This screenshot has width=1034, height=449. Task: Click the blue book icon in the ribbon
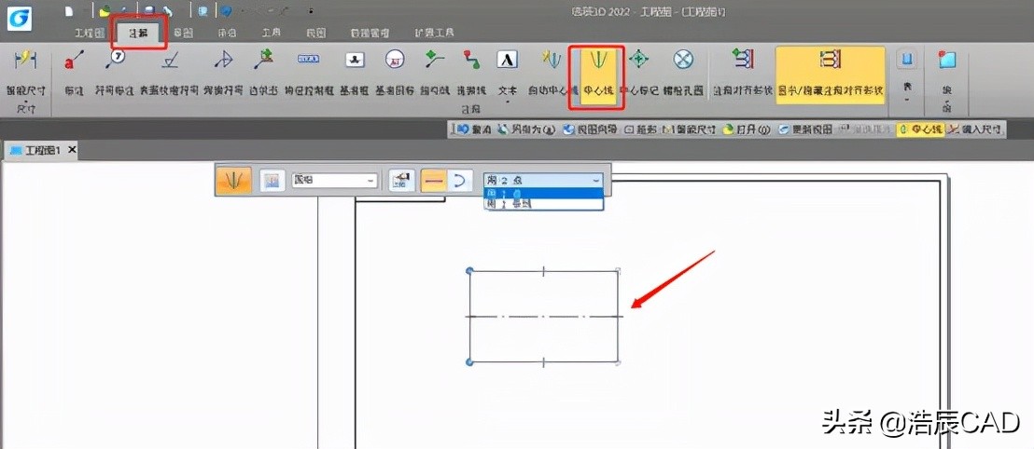click(907, 60)
